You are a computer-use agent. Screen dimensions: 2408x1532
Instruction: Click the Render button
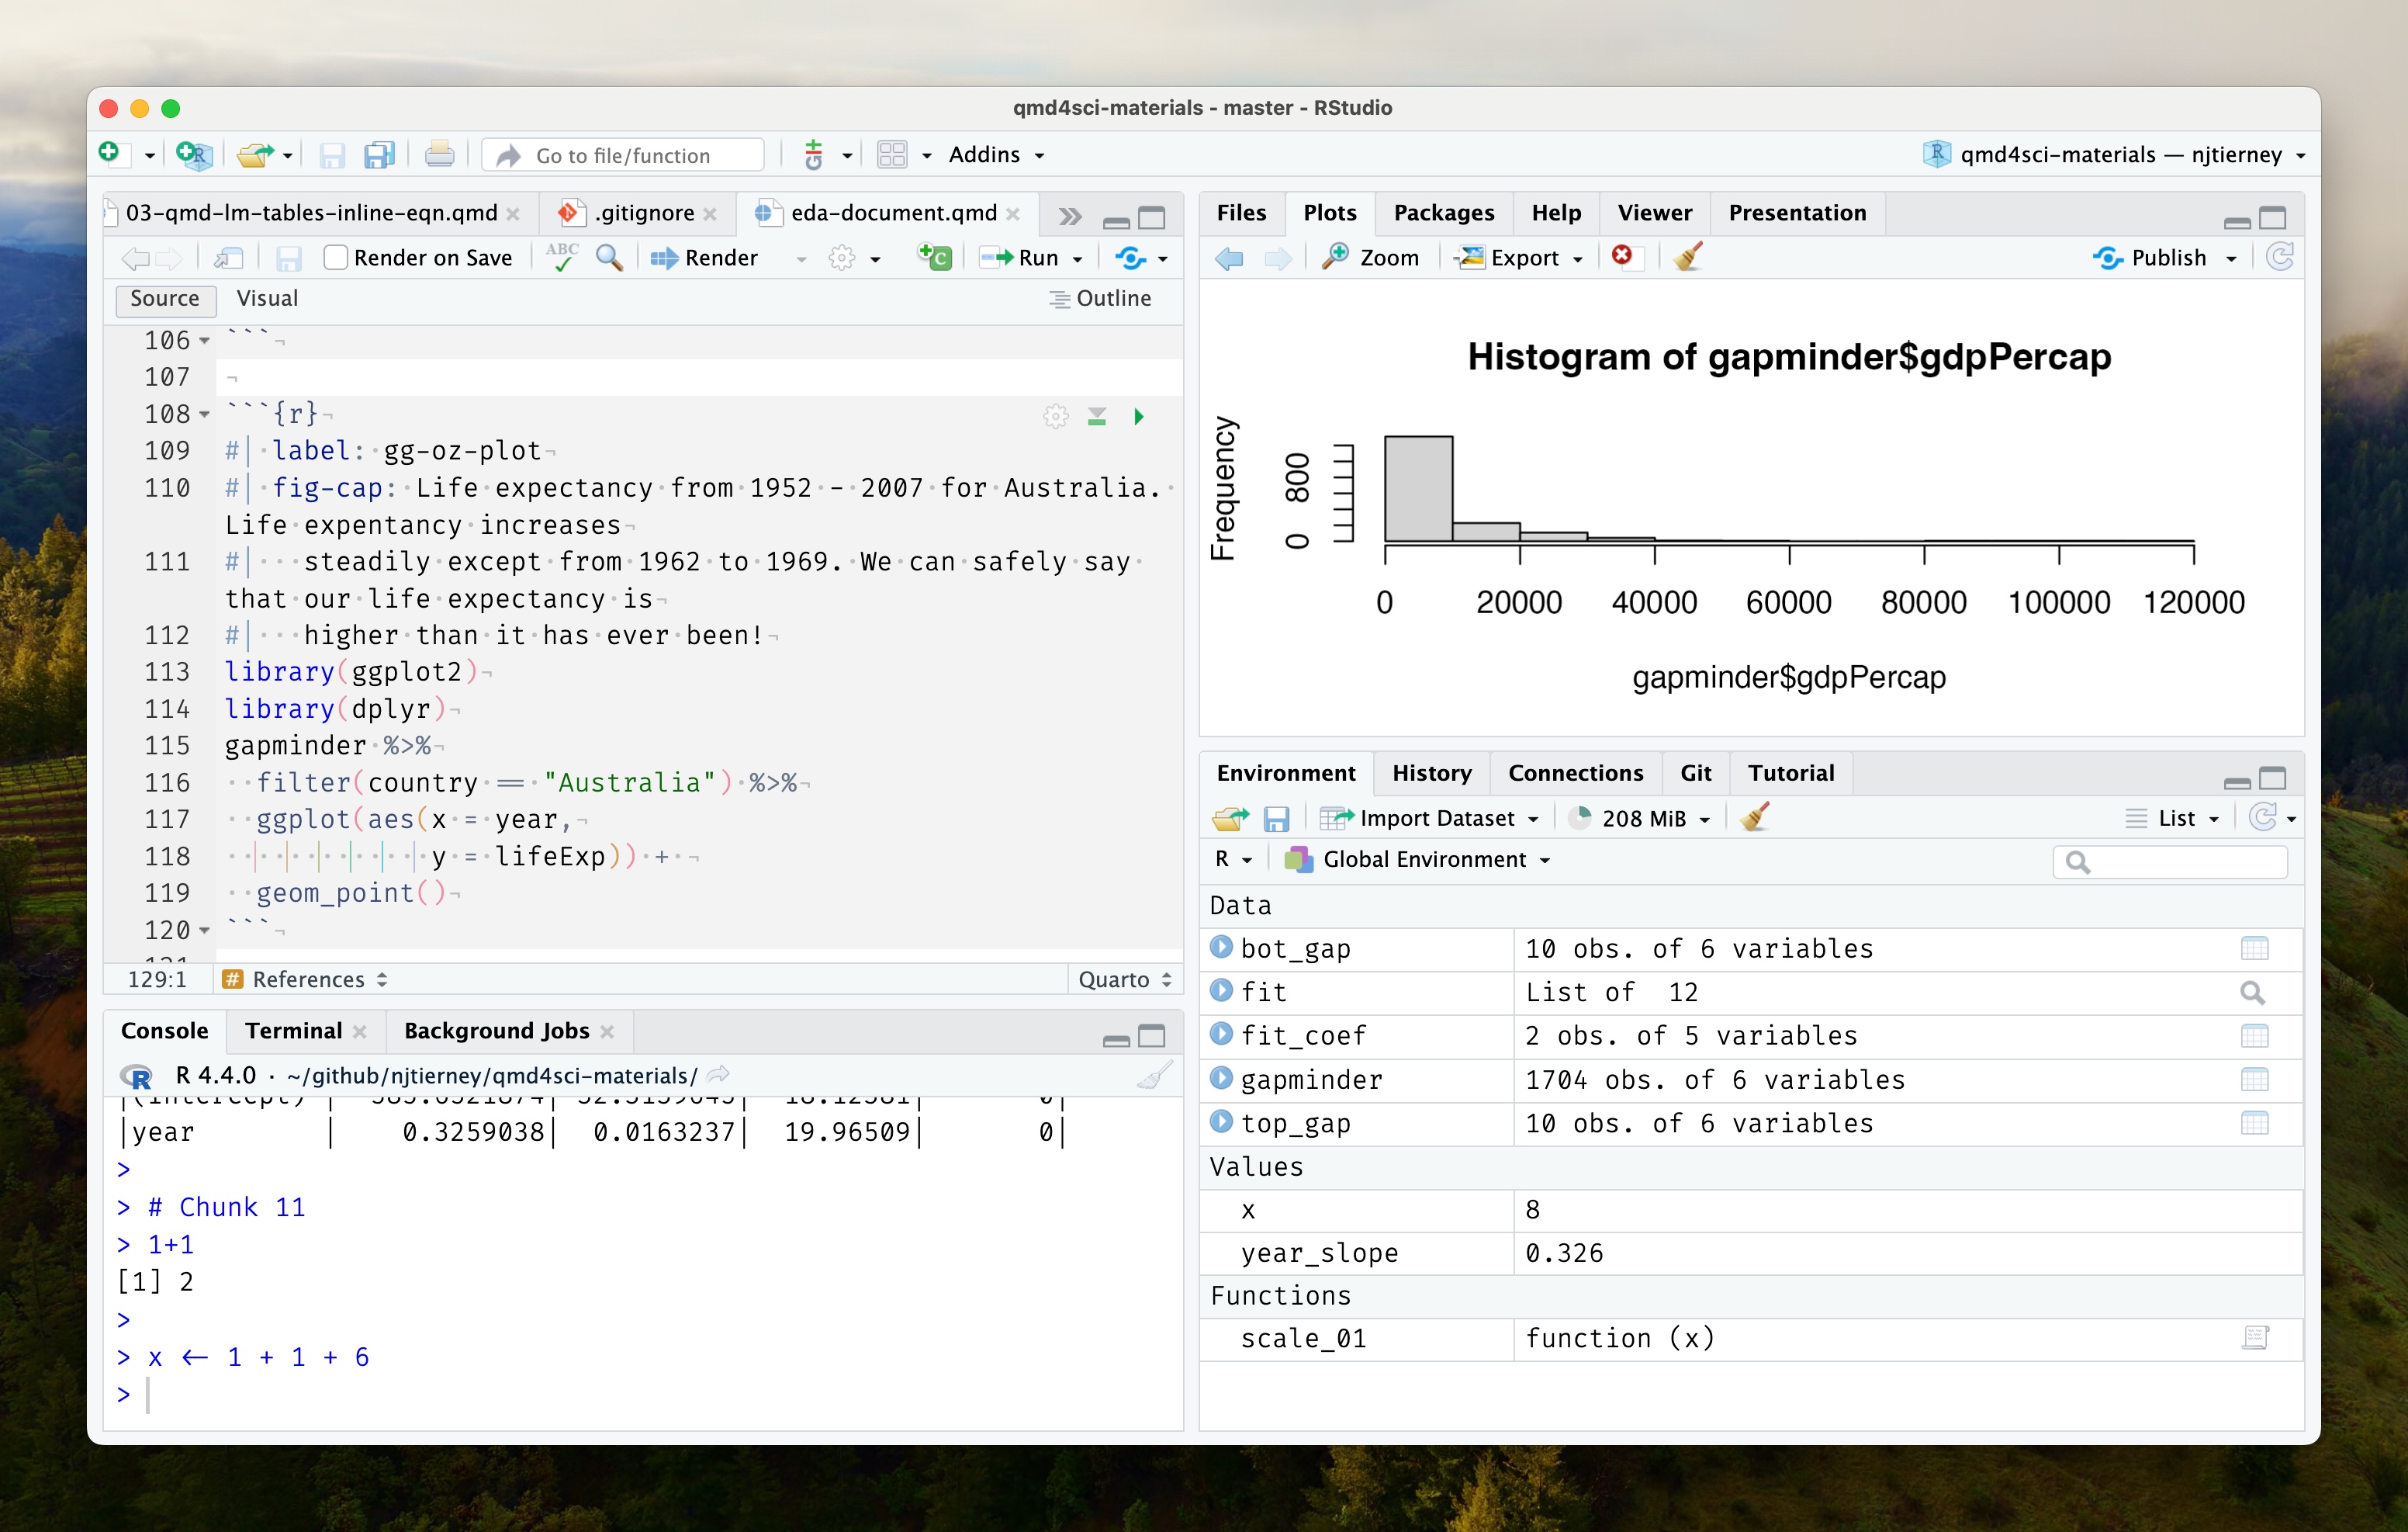pyautogui.click(x=705, y=258)
